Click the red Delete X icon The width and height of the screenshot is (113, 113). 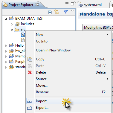[30, 72]
